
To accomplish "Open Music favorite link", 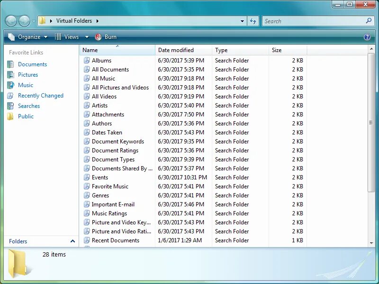I will (x=26, y=85).
